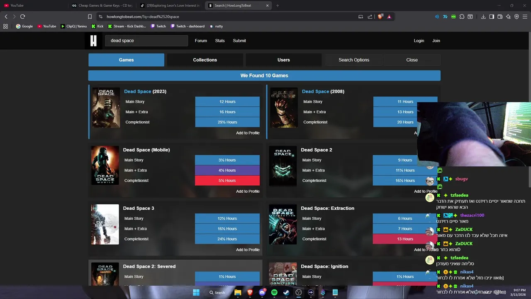Screen dimensions: 531x299
Task: Open the ClipQ | Yanivu bookmark
Action: (x=73, y=26)
